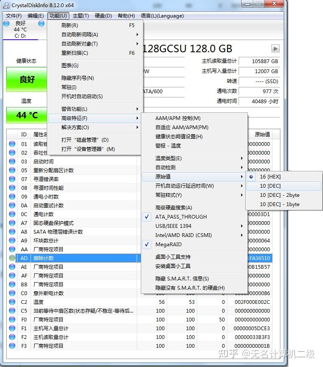The image size is (323, 367).
Task: Choose 刷新(R) from the menu
Action: 95,25
